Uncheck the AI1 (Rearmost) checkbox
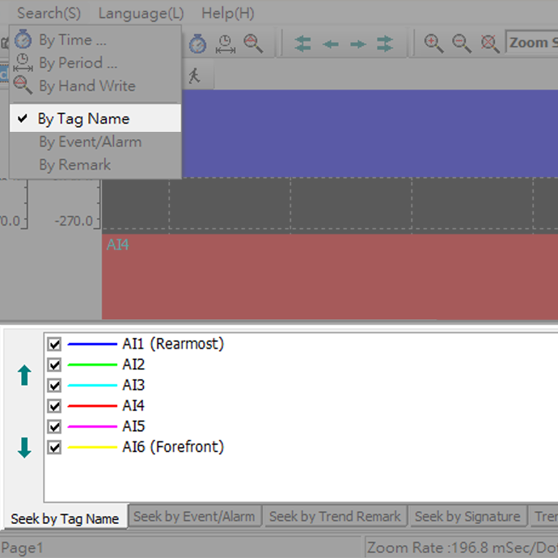The height and width of the screenshot is (558, 558). pyautogui.click(x=55, y=345)
